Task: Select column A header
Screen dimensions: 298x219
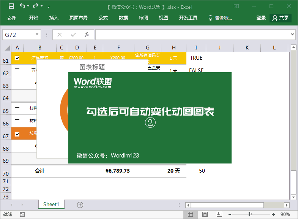Action: pos(17,48)
